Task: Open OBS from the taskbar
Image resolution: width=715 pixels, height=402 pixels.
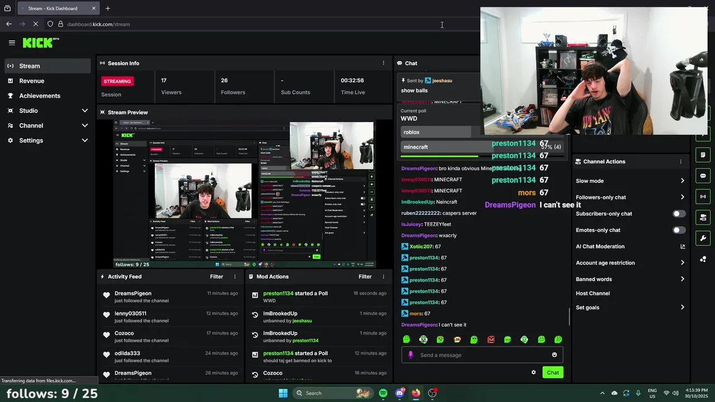Action: pyautogui.click(x=432, y=393)
